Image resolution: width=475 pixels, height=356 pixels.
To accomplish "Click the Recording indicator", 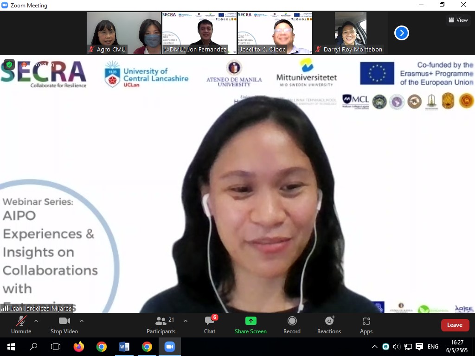I will (x=38, y=64).
